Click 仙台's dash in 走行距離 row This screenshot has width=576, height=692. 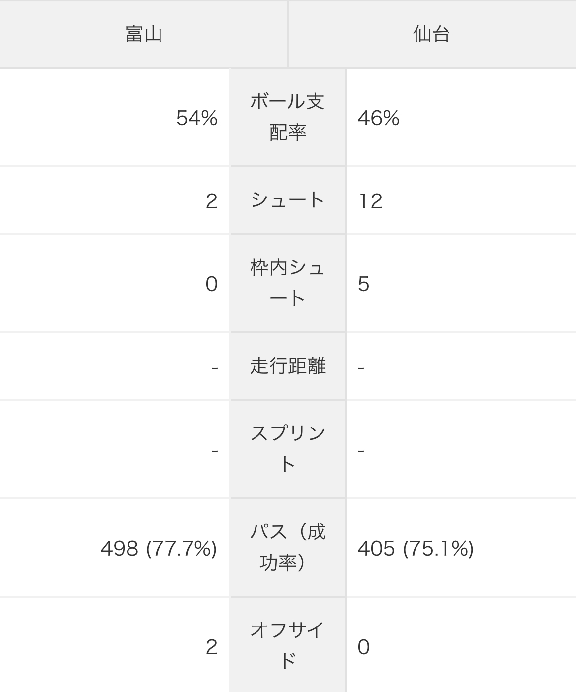[x=361, y=368]
